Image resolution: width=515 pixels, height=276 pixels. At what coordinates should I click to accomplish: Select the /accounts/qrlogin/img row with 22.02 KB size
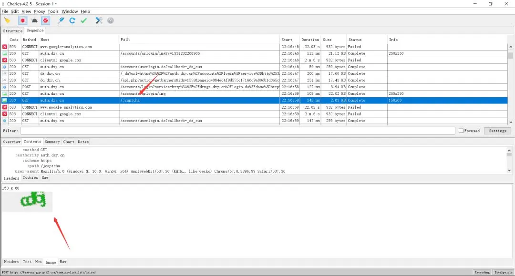(x=255, y=93)
